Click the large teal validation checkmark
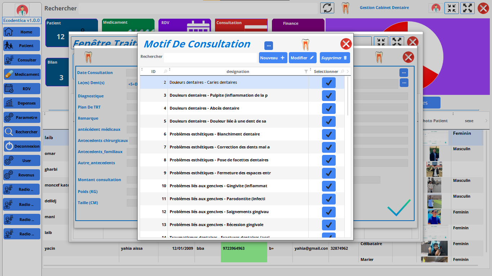Viewport: 492px width, 276px height. [x=399, y=208]
